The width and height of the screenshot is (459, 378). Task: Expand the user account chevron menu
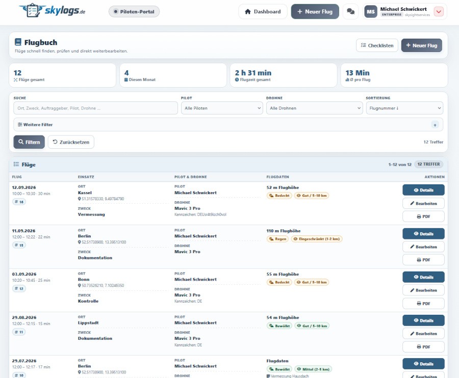pos(439,12)
